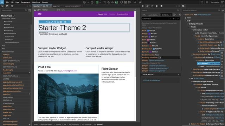The height and width of the screenshot is (126, 225).
Task: Open the Support menu
Action: click(45, 2)
